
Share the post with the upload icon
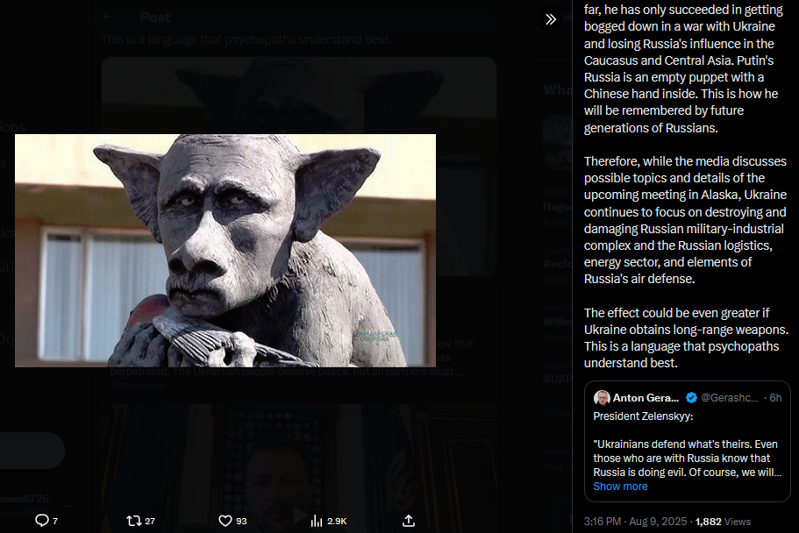409,520
